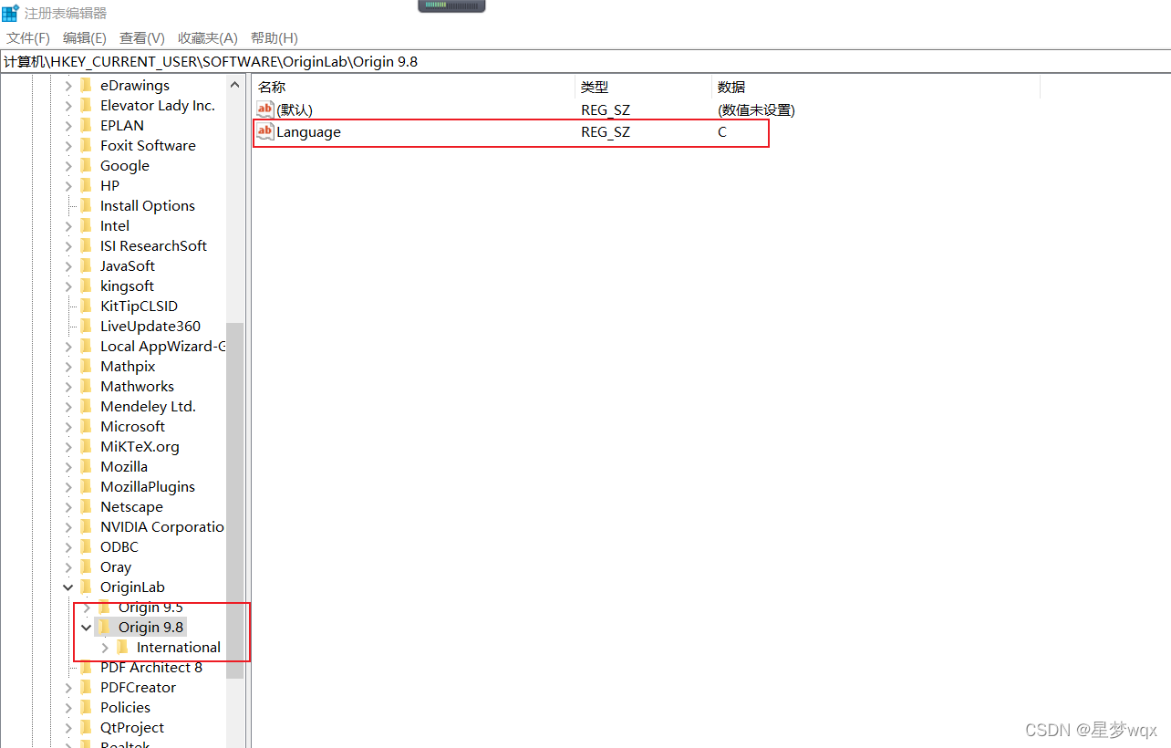Open the 编辑(E) menu

(84, 38)
